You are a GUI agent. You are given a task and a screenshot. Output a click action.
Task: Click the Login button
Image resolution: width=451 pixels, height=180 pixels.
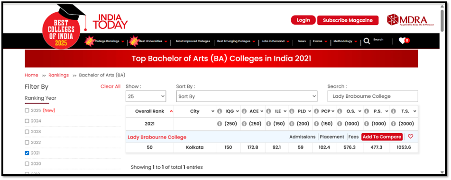(303, 20)
